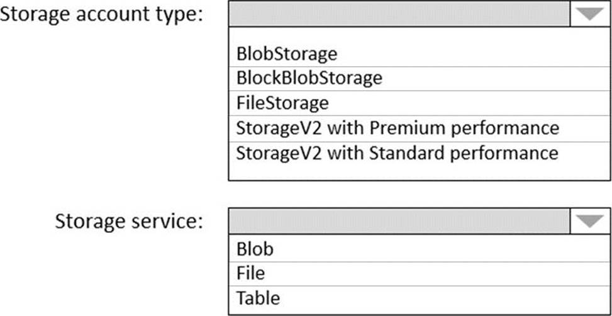This screenshot has height=316, width=612.
Task: Expand the Storage service dropdown arrow
Action: (x=589, y=221)
